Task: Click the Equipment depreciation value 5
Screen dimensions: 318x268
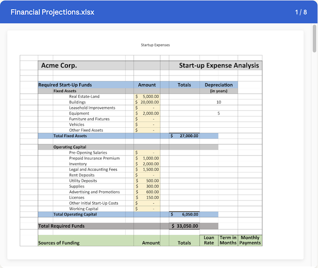Action: click(x=218, y=113)
